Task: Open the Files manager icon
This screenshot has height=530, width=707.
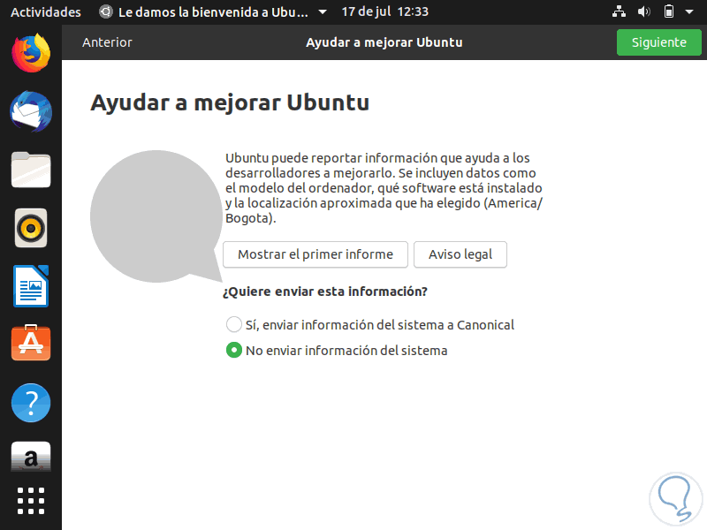Action: click(31, 170)
